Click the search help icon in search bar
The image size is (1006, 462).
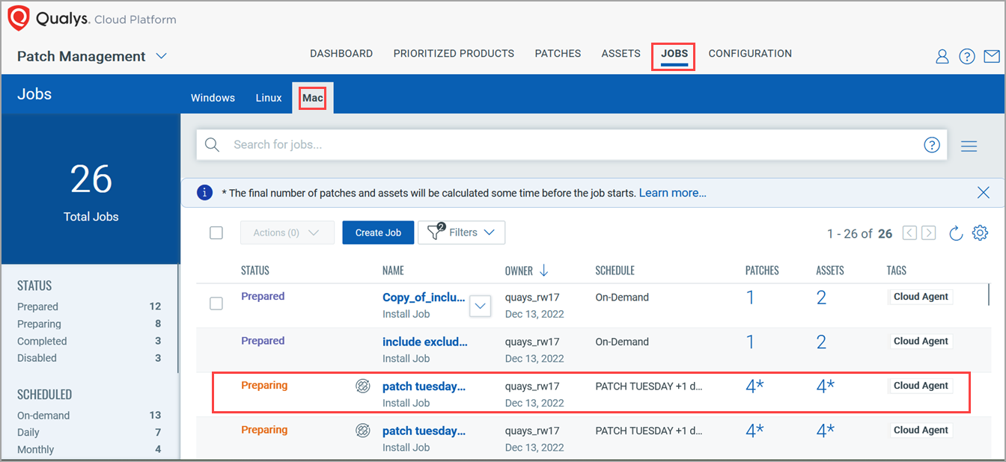(931, 145)
